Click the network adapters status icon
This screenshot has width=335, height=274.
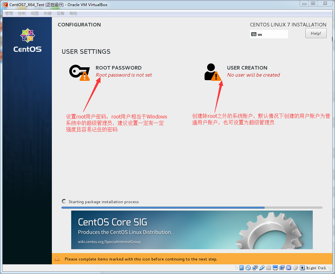point(255,268)
